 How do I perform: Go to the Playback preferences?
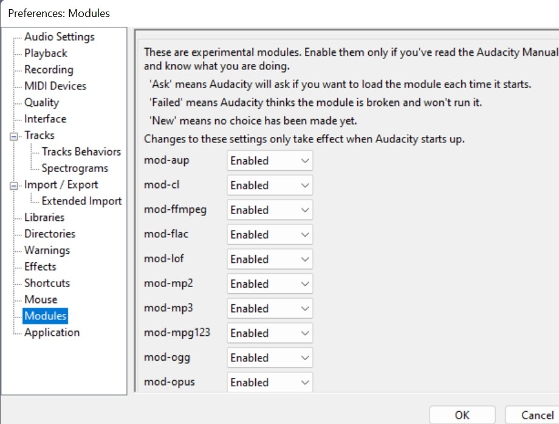46,54
